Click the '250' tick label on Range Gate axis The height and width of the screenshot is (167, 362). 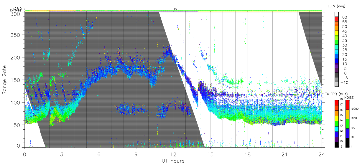coord(15,35)
